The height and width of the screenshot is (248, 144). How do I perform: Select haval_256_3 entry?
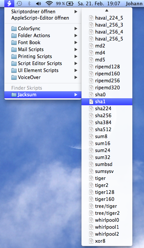click(107, 25)
